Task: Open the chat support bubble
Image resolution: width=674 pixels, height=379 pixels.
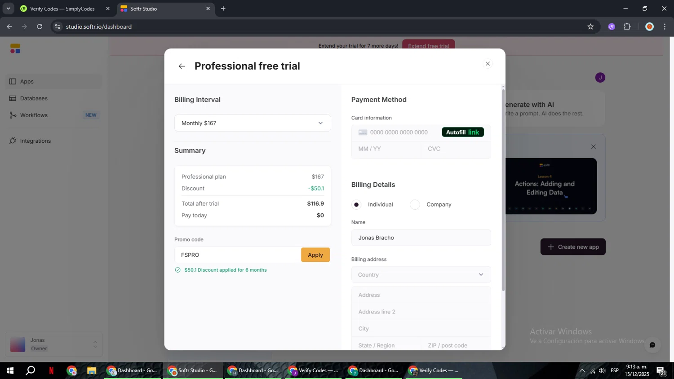Action: (x=652, y=345)
